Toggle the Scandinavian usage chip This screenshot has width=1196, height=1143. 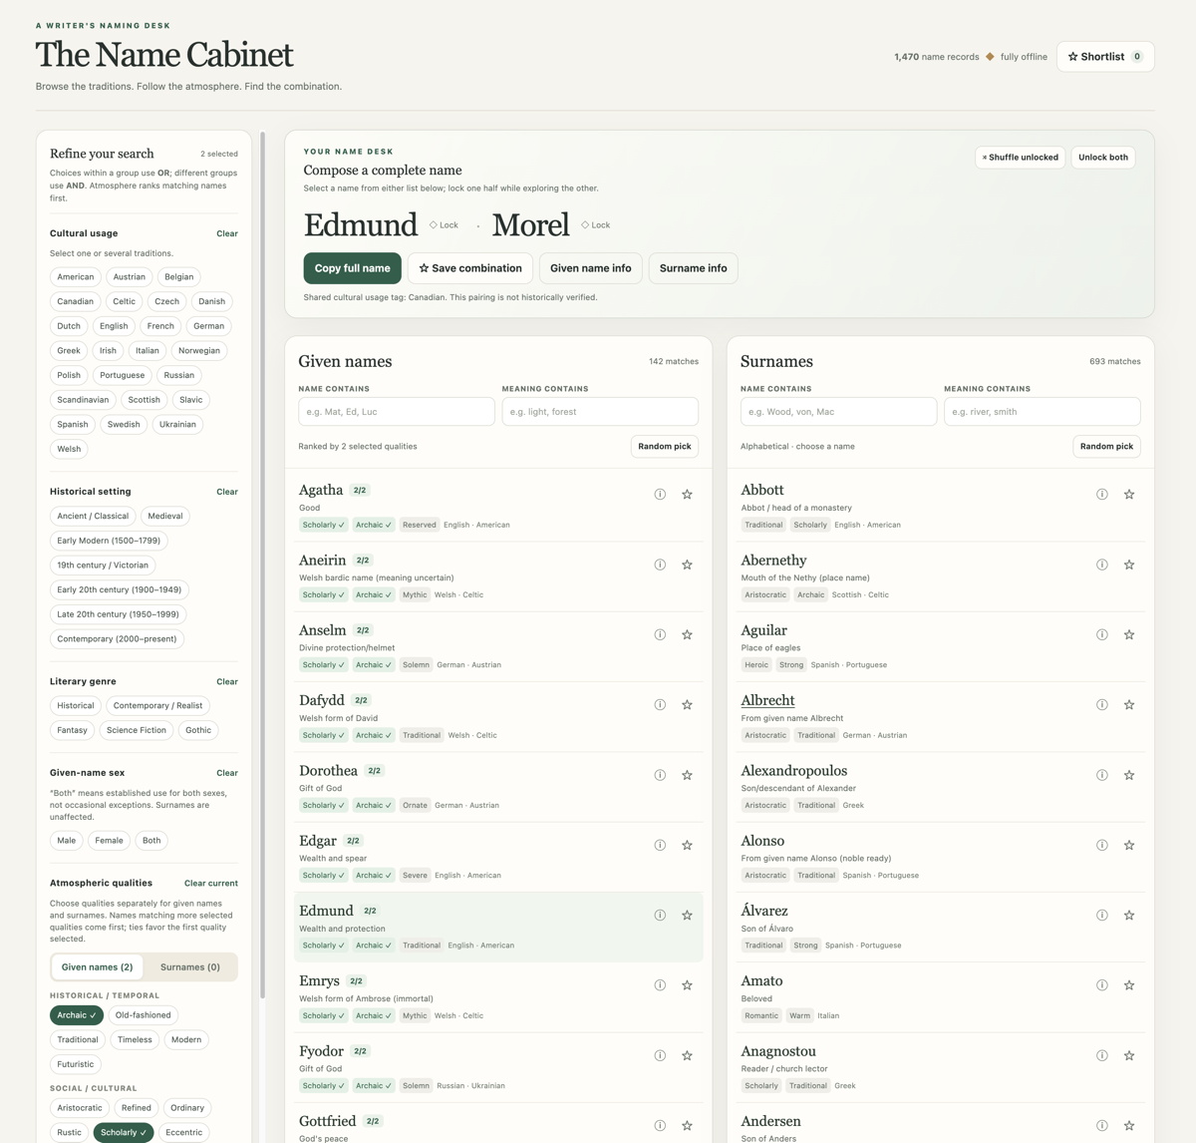coord(83,400)
